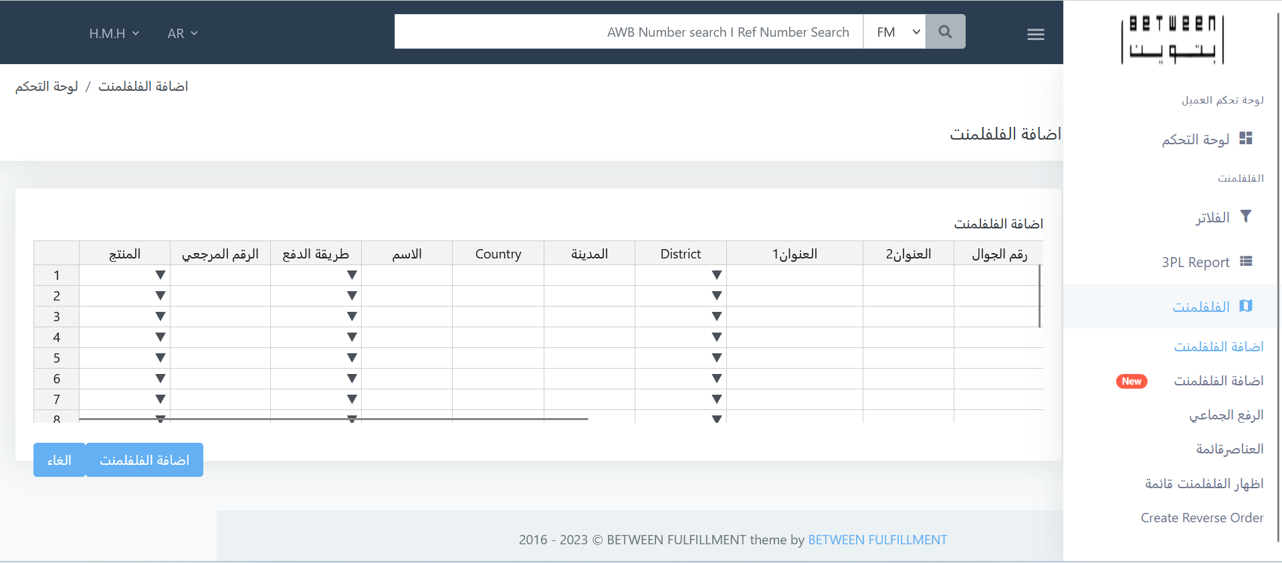Click the BETWEEN FULFILLMENT footer link
The width and height of the screenshot is (1282, 563).
(x=877, y=540)
